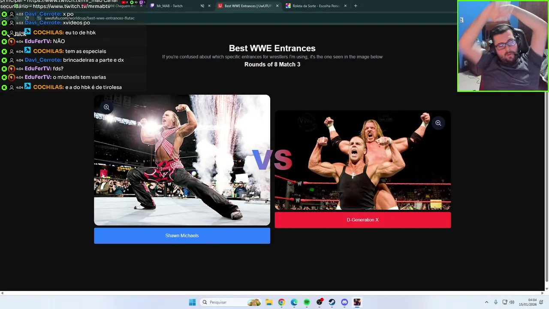The width and height of the screenshot is (549, 309).
Task: Launch Google Chrome from the taskbar
Action: 281,302
